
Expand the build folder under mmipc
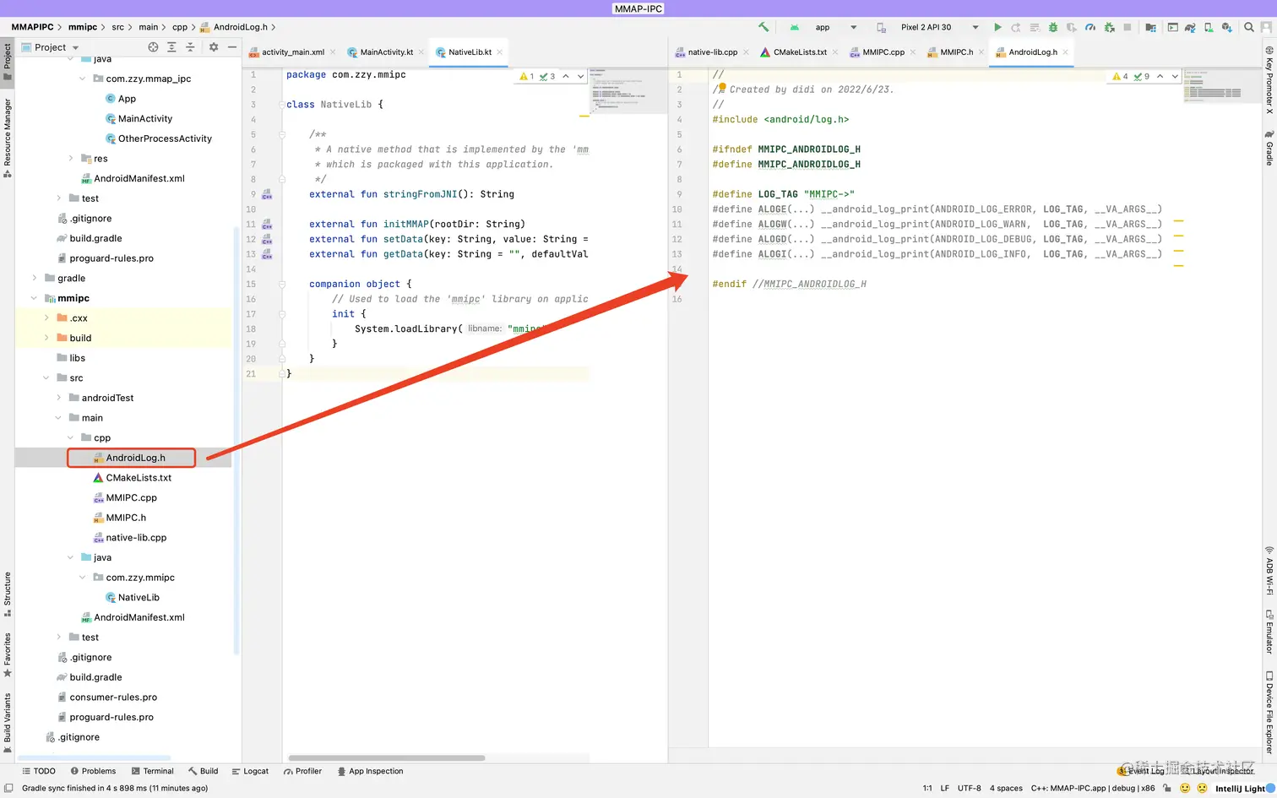point(46,338)
